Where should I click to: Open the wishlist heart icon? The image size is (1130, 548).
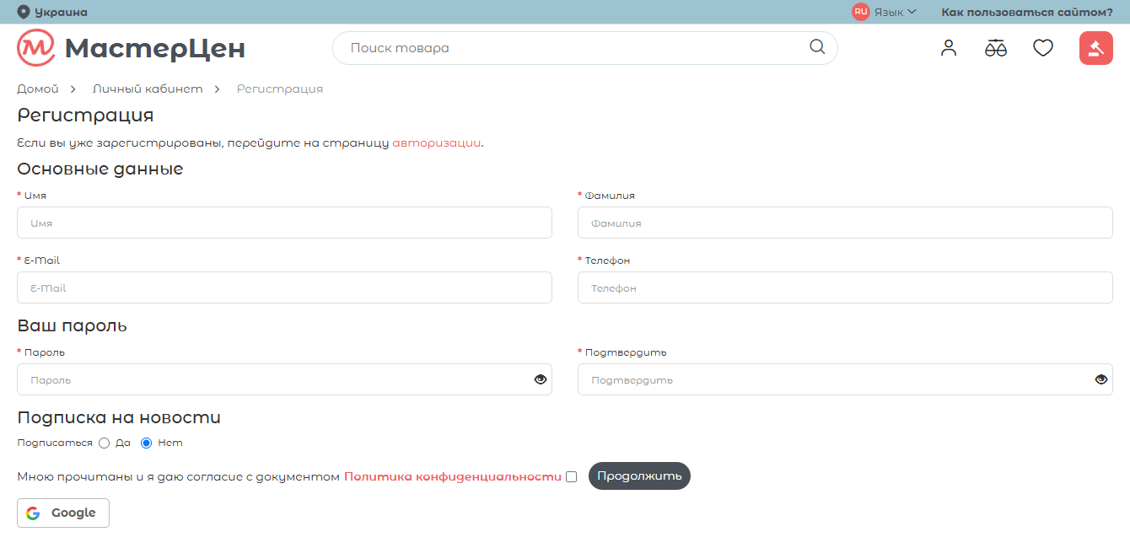point(1043,48)
